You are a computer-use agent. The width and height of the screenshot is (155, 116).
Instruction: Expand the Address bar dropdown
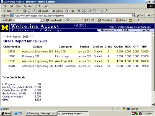tap(133, 15)
